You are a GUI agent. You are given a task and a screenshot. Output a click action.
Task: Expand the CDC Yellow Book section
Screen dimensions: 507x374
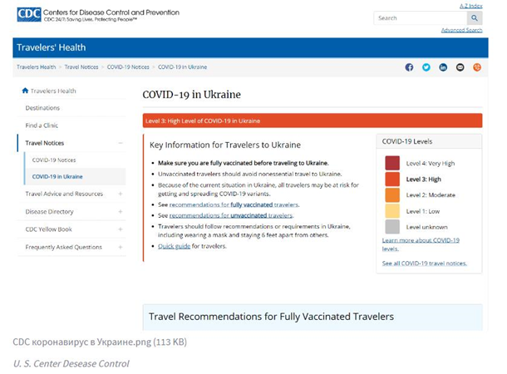121,229
